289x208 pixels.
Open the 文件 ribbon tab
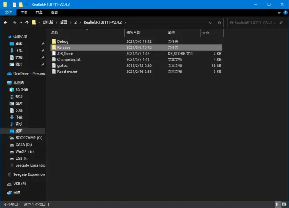coord(8,12)
